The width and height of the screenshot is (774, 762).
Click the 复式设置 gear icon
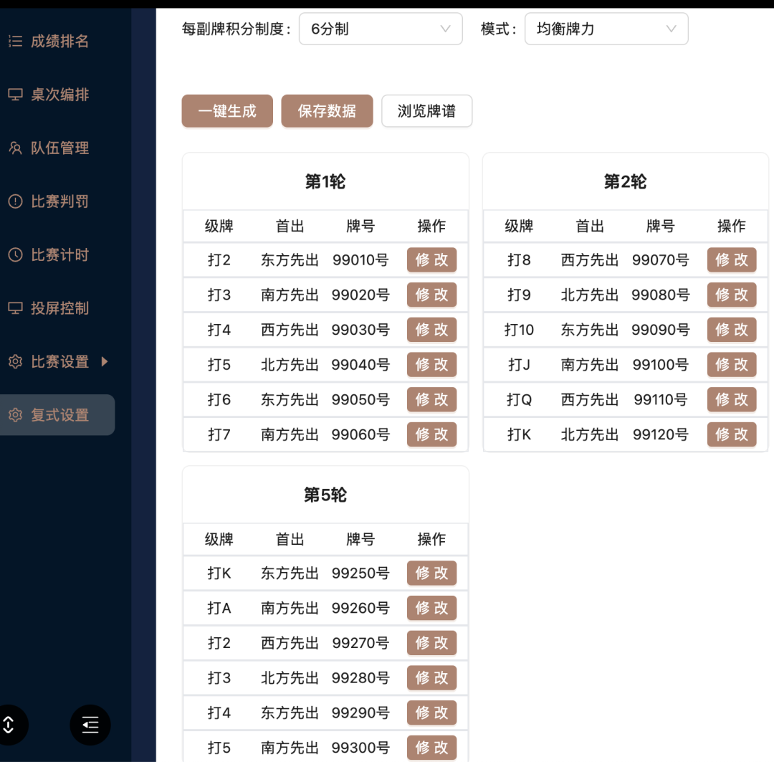point(15,415)
